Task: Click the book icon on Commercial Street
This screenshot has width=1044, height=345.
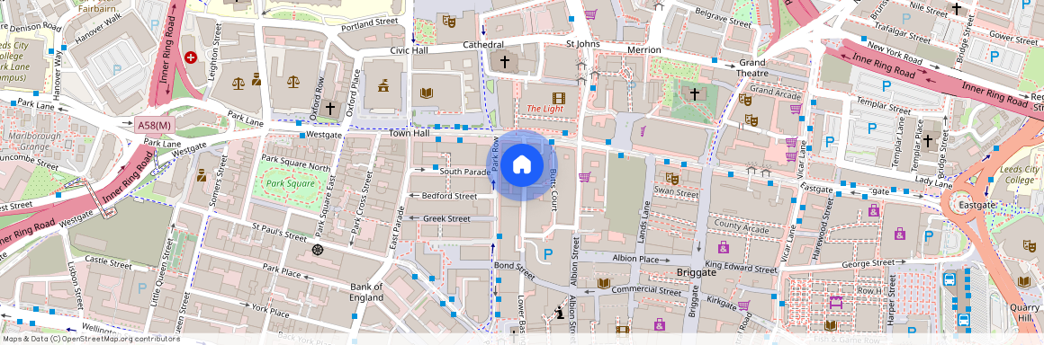Action: 604,283
